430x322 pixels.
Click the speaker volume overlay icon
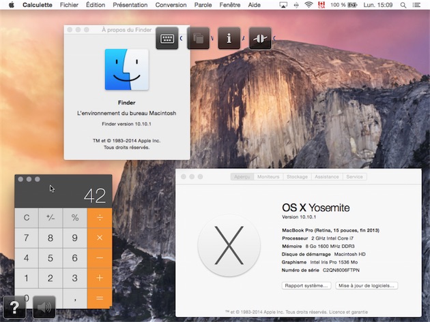(x=44, y=307)
